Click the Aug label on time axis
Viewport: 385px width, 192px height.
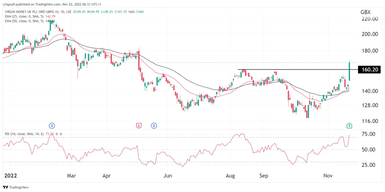[230, 176]
